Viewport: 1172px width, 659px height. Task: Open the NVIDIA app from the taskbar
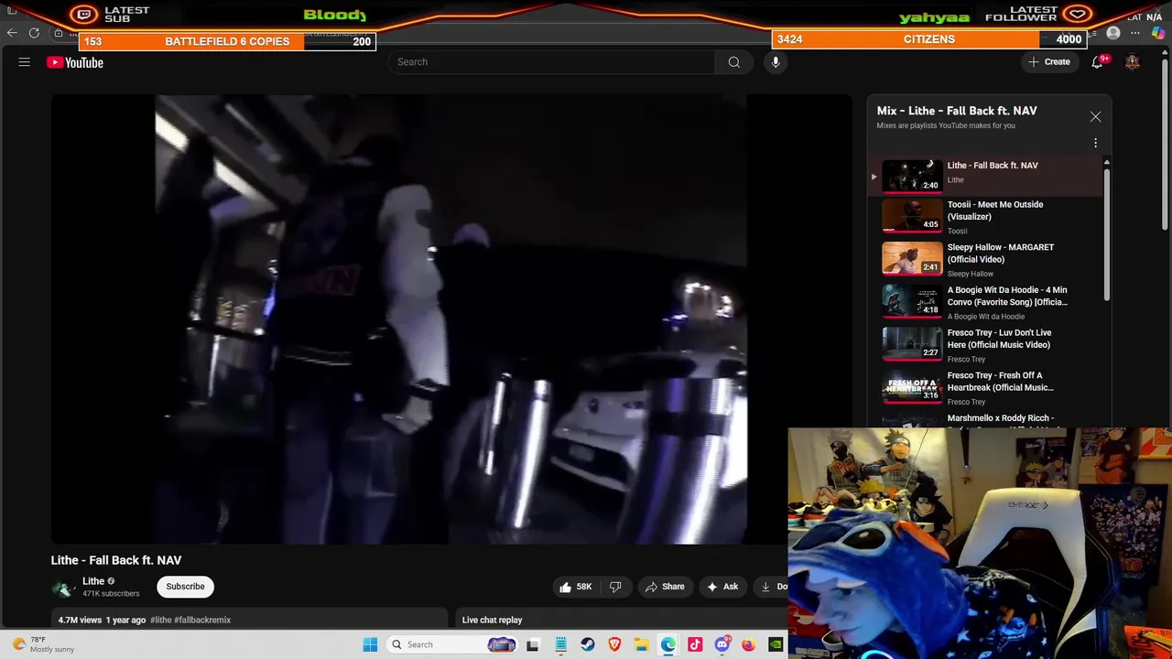coord(776,644)
